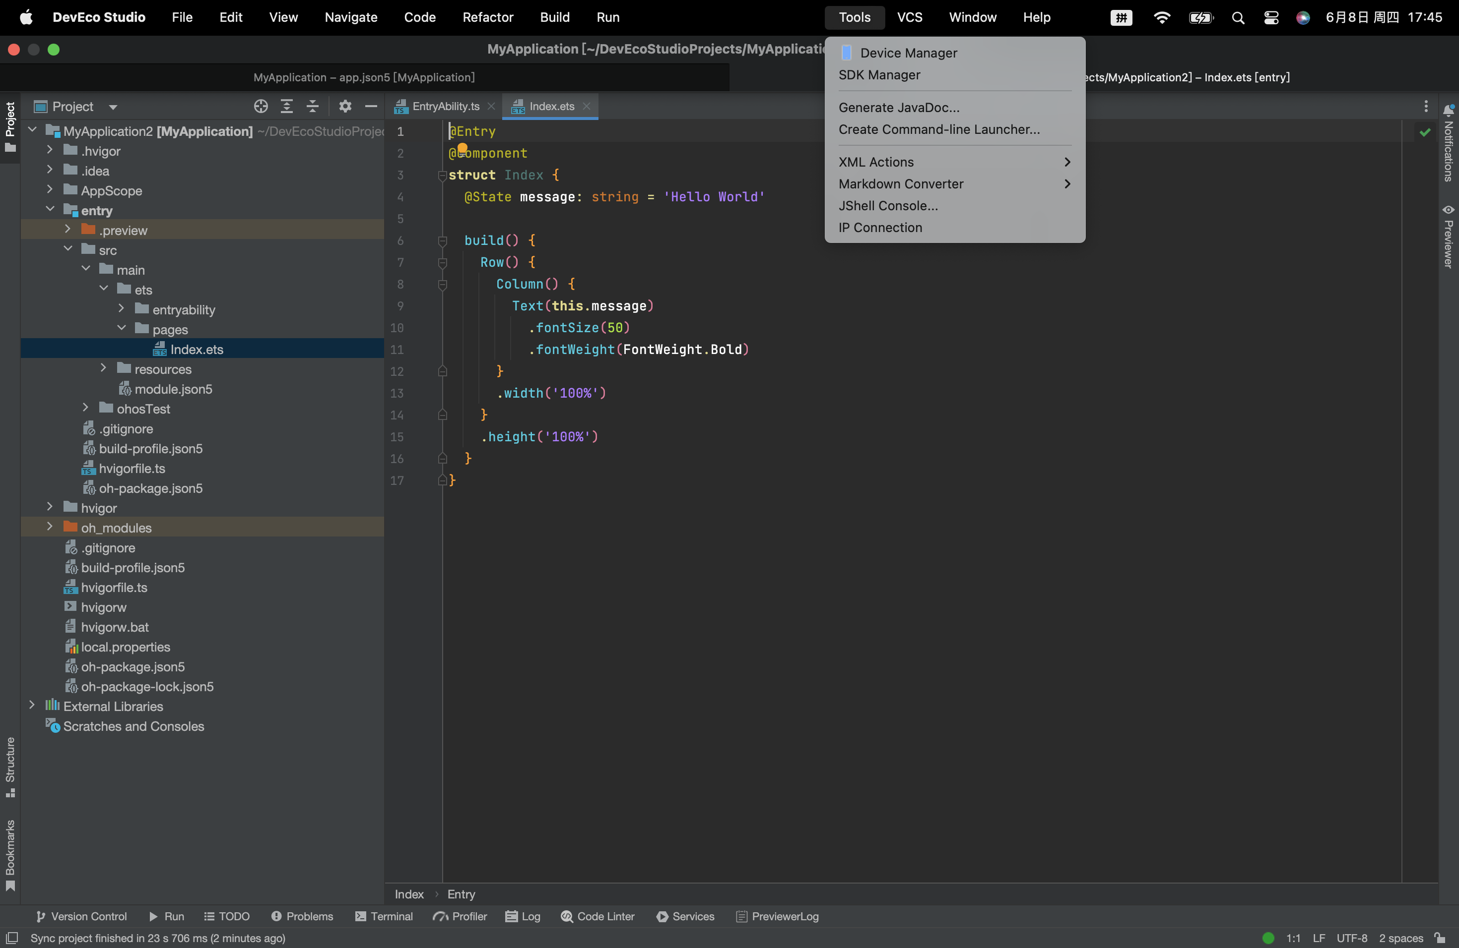This screenshot has width=1459, height=948.
Task: Expand the AppScope folder
Action: (x=50, y=190)
